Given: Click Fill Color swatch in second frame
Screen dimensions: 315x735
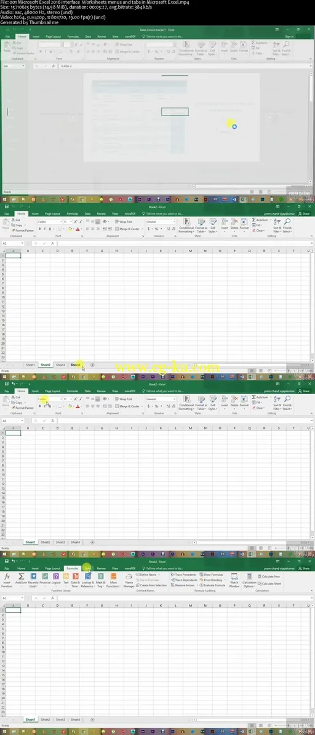Looking at the screenshot, I should tap(70, 229).
